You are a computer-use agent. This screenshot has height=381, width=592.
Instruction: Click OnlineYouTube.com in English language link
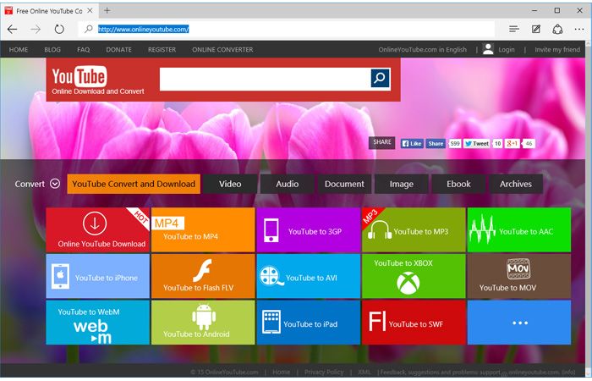tap(423, 49)
